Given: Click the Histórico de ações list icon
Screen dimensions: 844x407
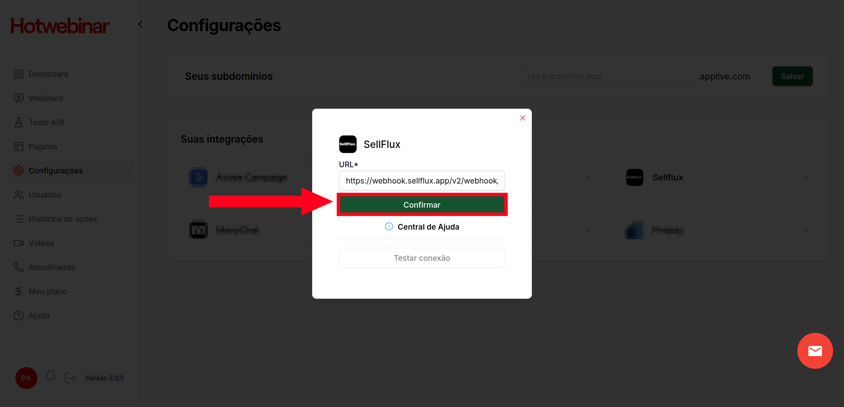Looking at the screenshot, I should [x=18, y=219].
